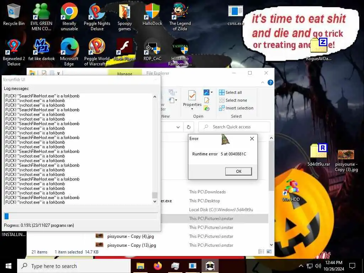Open the RDP_CnC desktop shortcut
The width and height of the screenshot is (364, 273).
pos(152,50)
